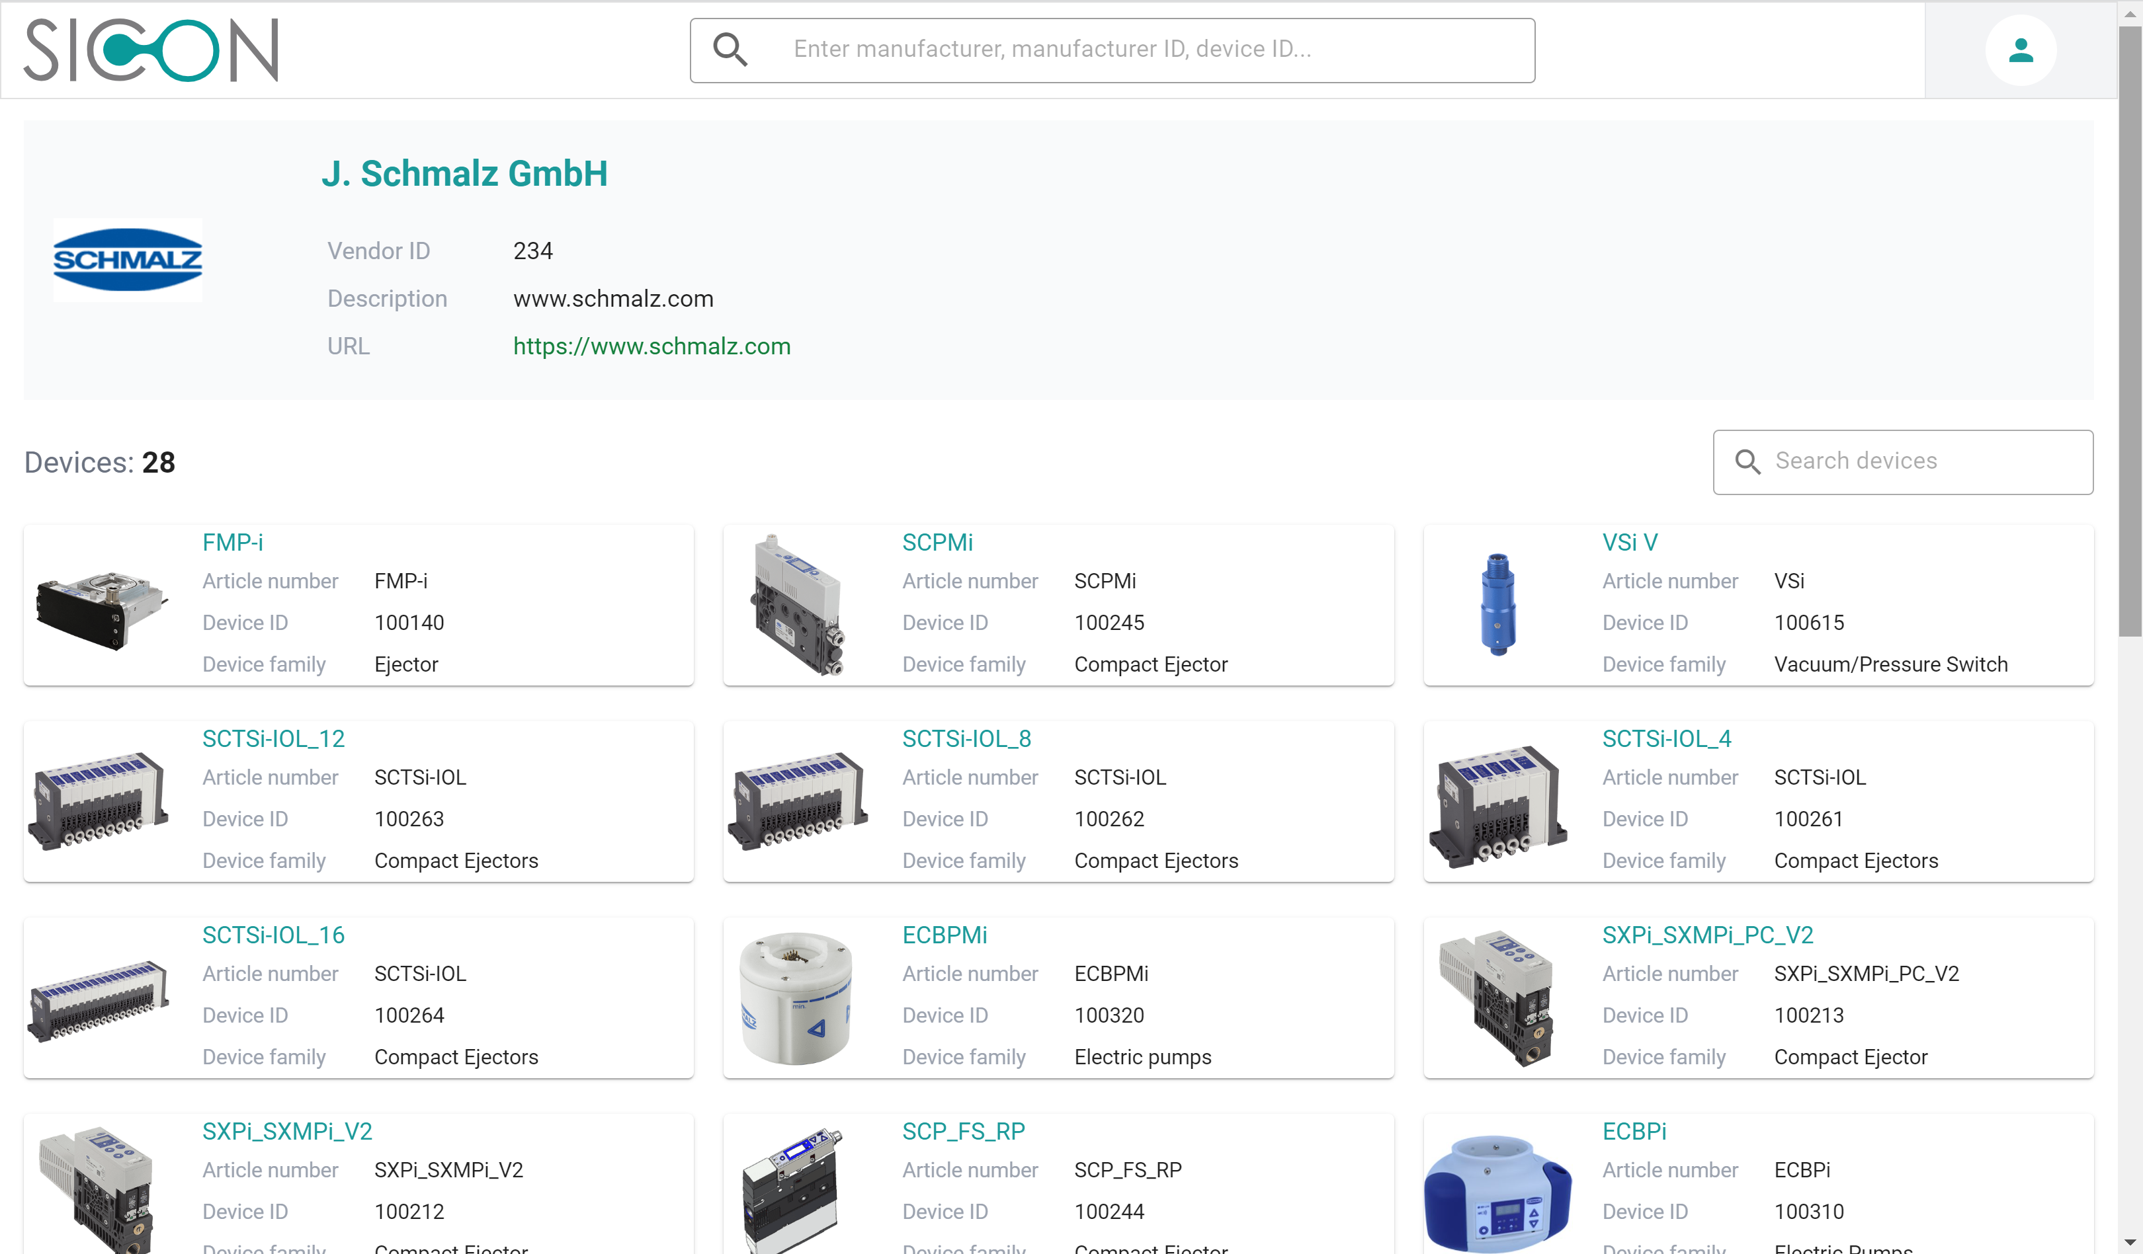The width and height of the screenshot is (2143, 1254).
Task: Open the FMP-i device title link
Action: (232, 543)
